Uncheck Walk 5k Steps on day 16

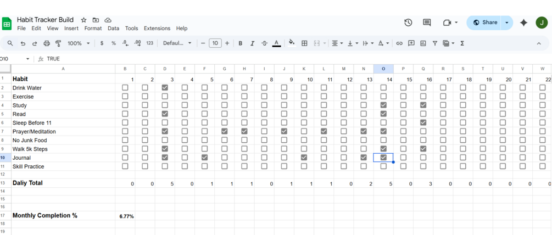[423, 149]
